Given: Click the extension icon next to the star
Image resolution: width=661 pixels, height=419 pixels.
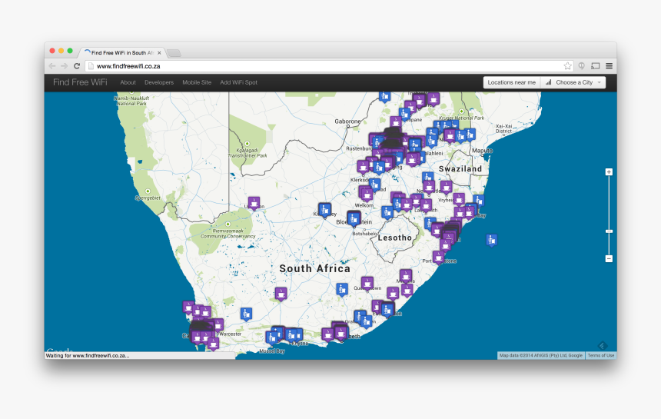Looking at the screenshot, I should click(581, 66).
